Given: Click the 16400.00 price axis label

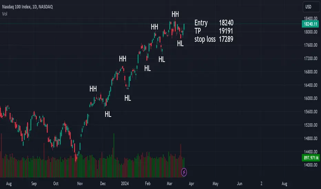Looking at the screenshot, I should 311,85.
